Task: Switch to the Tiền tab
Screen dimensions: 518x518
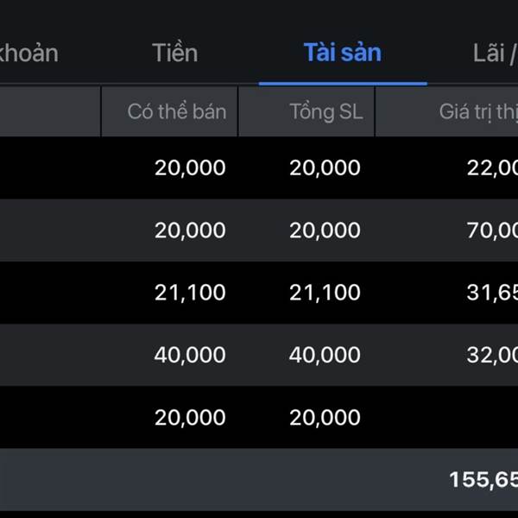Action: click(x=174, y=53)
